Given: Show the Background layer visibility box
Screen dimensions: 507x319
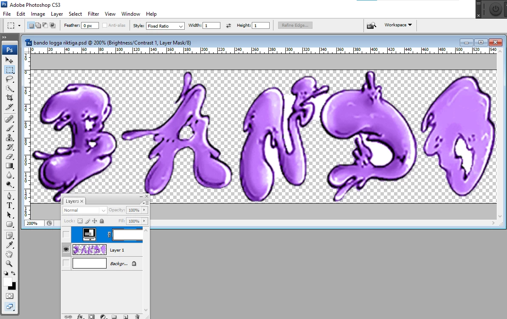Looking at the screenshot, I should coord(66,263).
